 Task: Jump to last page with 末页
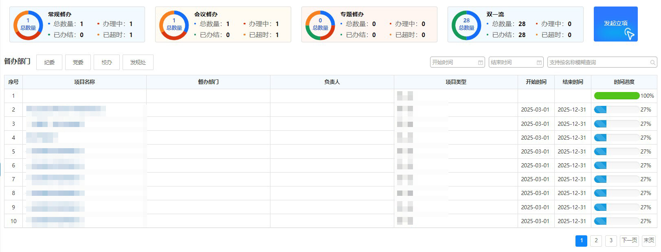point(649,241)
